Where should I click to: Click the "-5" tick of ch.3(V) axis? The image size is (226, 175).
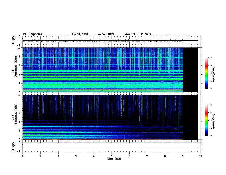[19, 151]
